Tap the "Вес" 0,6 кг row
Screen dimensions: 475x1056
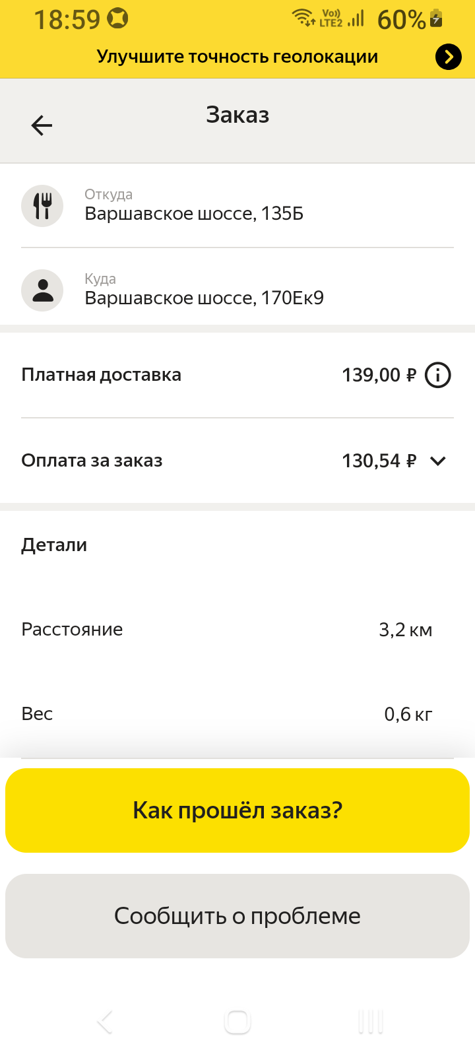[x=227, y=714]
